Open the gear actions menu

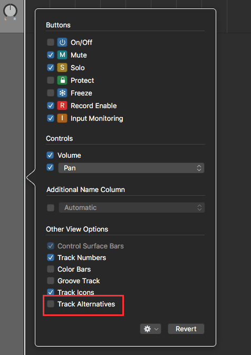[150, 329]
